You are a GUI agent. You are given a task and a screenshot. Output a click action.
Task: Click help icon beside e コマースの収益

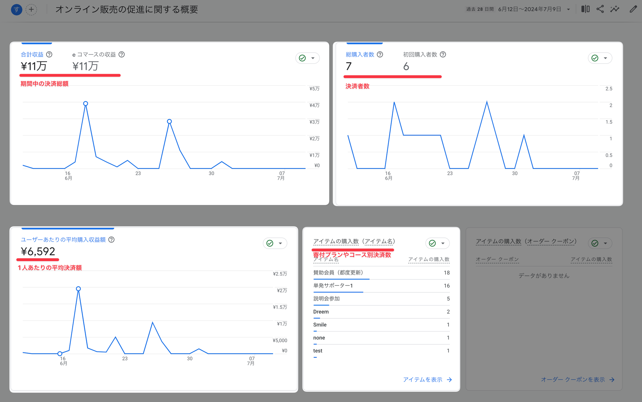point(122,55)
